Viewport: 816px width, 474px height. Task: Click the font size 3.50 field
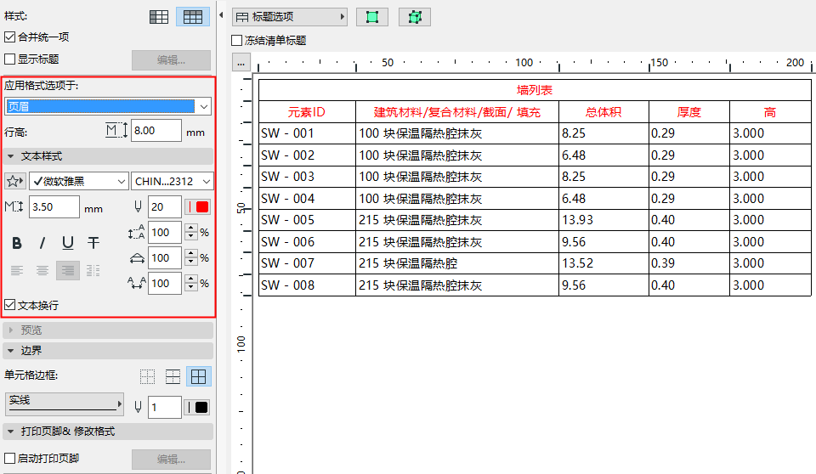[x=54, y=206]
